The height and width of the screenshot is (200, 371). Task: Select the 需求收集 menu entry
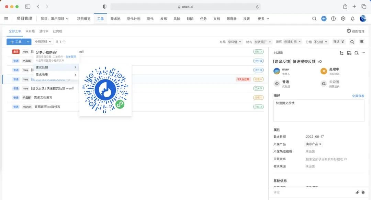pos(56,75)
